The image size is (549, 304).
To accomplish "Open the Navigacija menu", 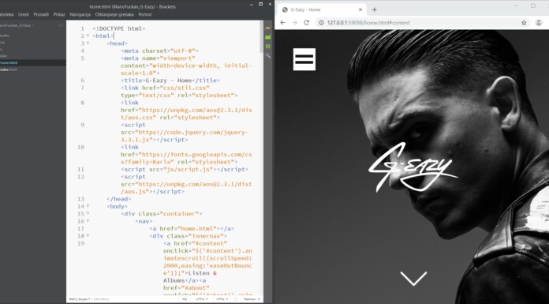I will [80, 15].
